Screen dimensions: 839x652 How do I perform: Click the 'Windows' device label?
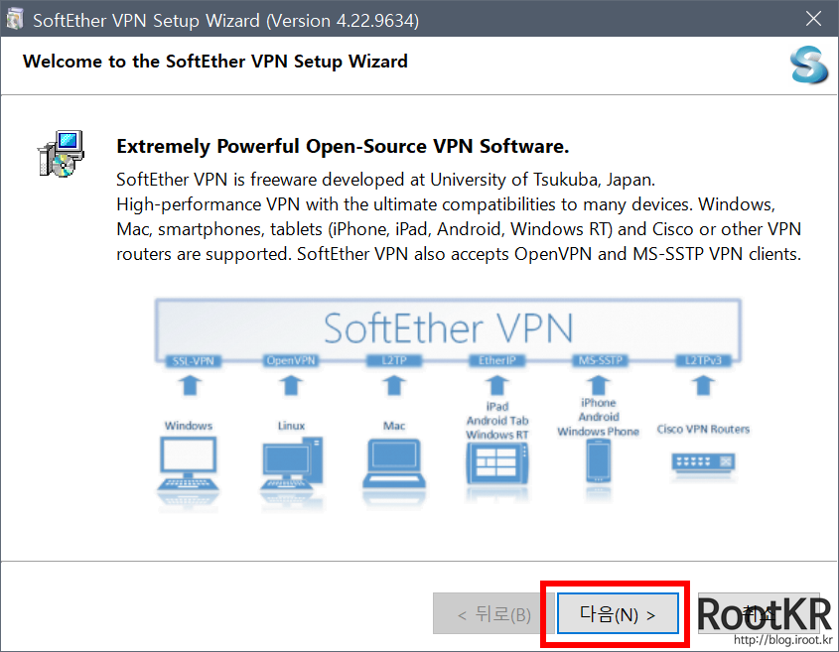click(189, 426)
